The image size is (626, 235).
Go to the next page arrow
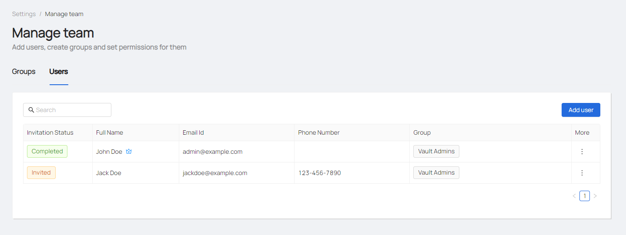pos(595,196)
